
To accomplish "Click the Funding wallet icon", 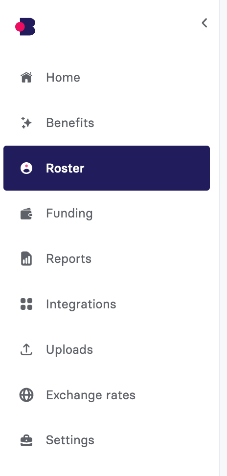I will coord(26,214).
